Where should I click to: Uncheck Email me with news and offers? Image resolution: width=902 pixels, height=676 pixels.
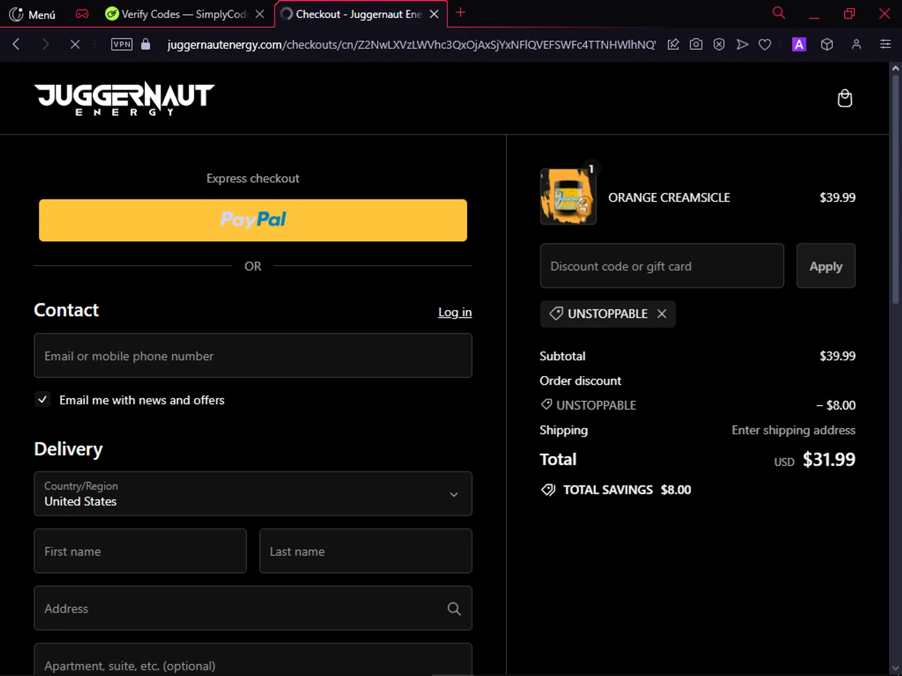(x=43, y=400)
